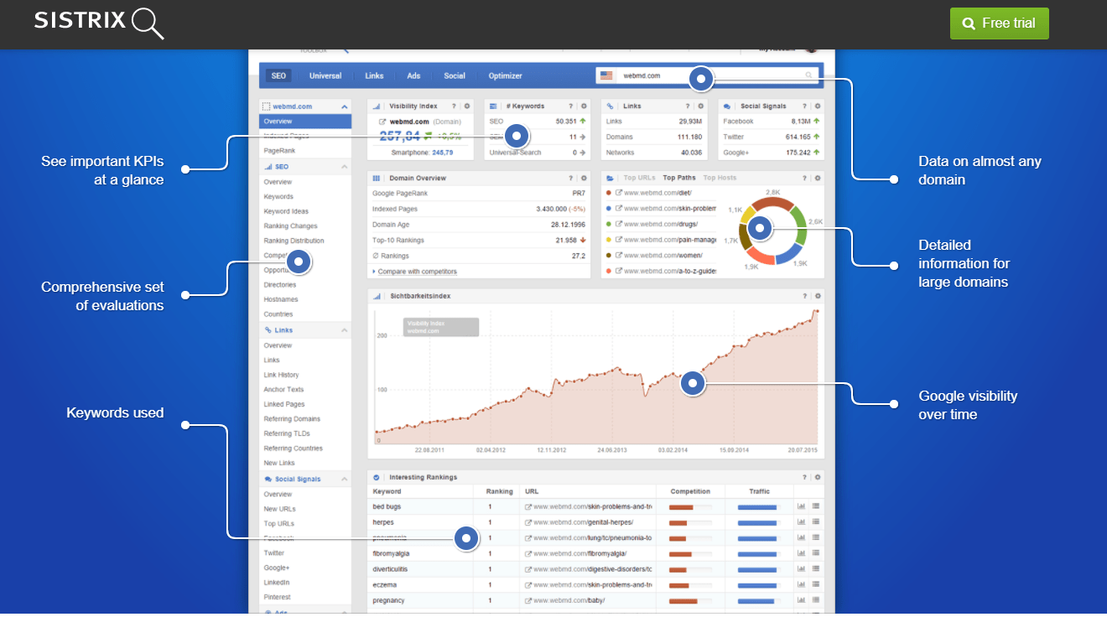
Task: Open Keyword Ideas in the sidebar
Action: pos(286,211)
